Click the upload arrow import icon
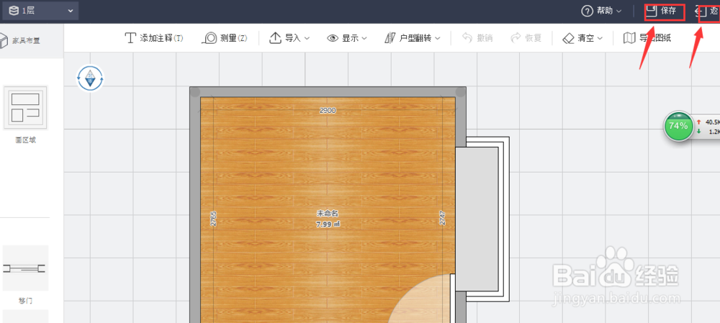 (274, 38)
